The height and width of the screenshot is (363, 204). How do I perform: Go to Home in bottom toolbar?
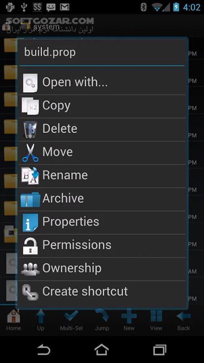[14, 321]
